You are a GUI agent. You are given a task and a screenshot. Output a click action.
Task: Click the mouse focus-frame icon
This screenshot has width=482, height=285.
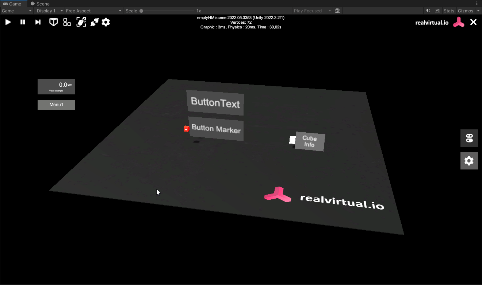(81, 22)
